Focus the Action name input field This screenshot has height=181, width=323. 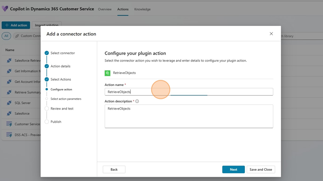189,92
